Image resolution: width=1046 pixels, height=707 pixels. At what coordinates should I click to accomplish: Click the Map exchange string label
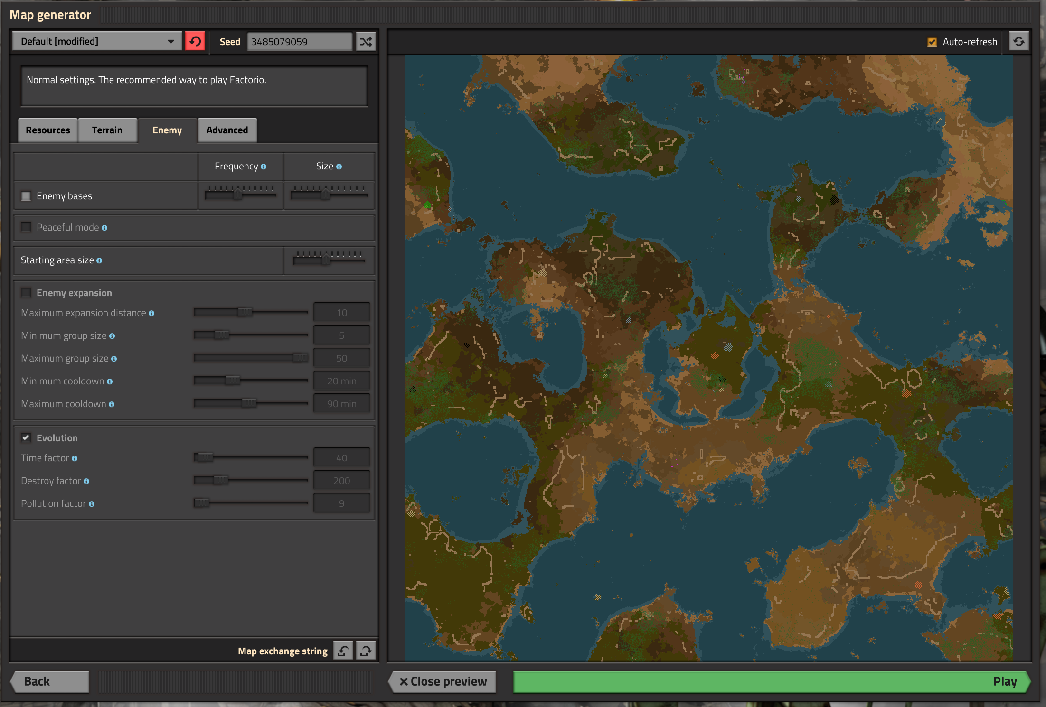click(x=283, y=651)
